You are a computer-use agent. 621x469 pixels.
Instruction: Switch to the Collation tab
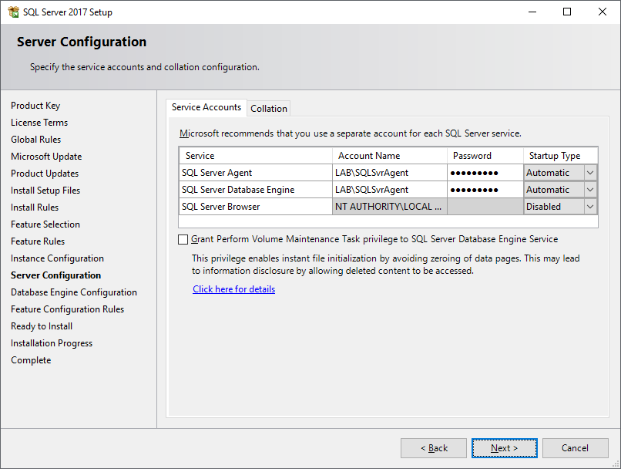269,109
